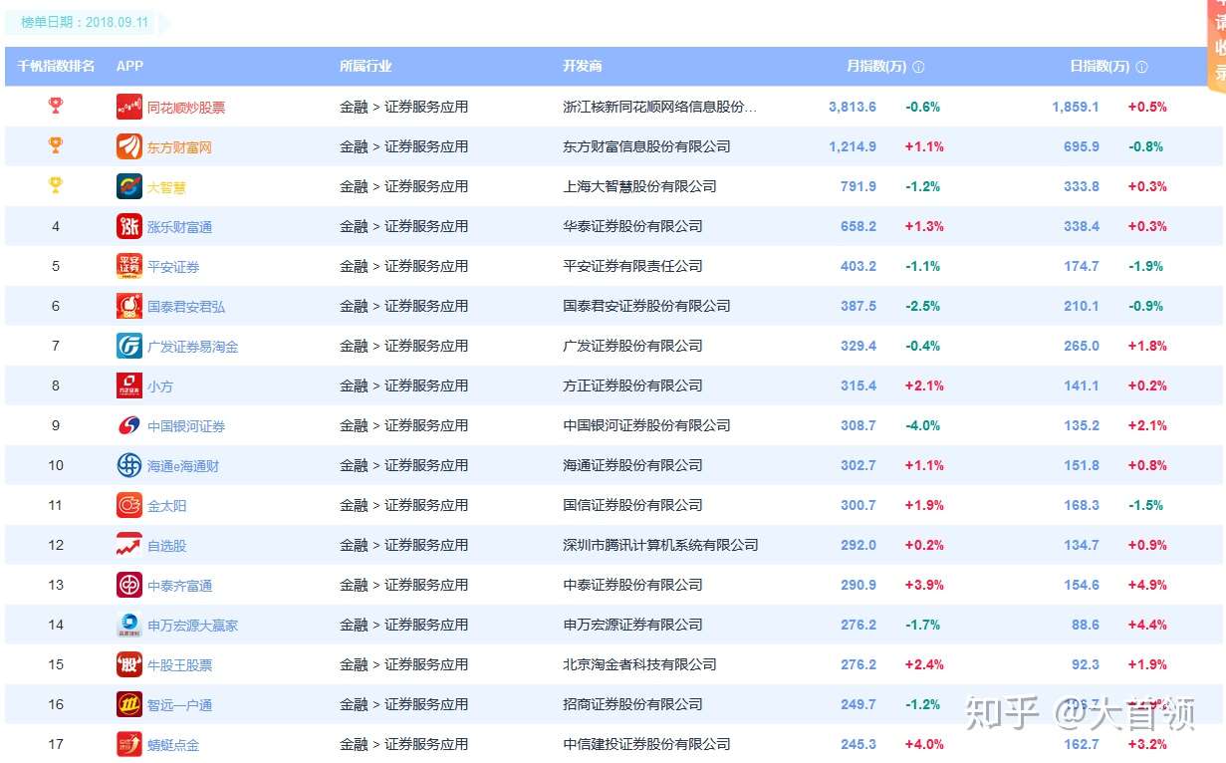Click the 广发证券易淘金 app icon
Screen dimensions: 1226x763
coord(129,346)
